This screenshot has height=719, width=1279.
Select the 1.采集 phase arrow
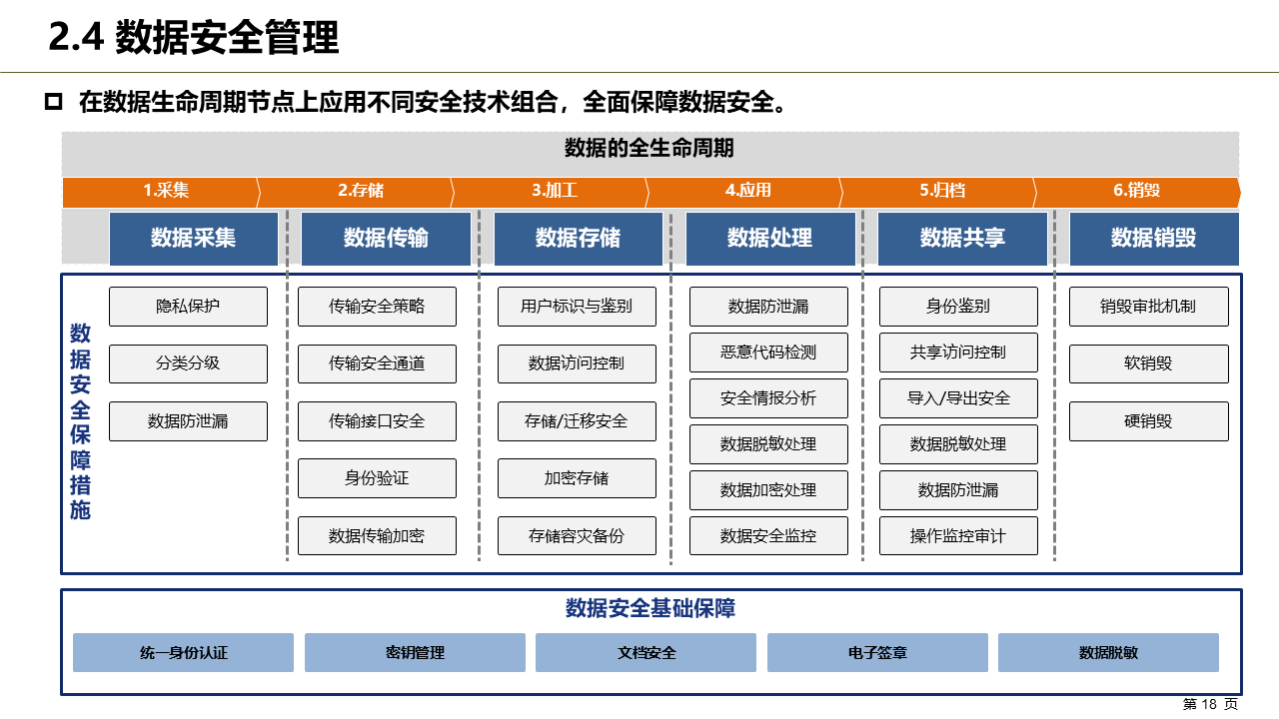point(161,191)
